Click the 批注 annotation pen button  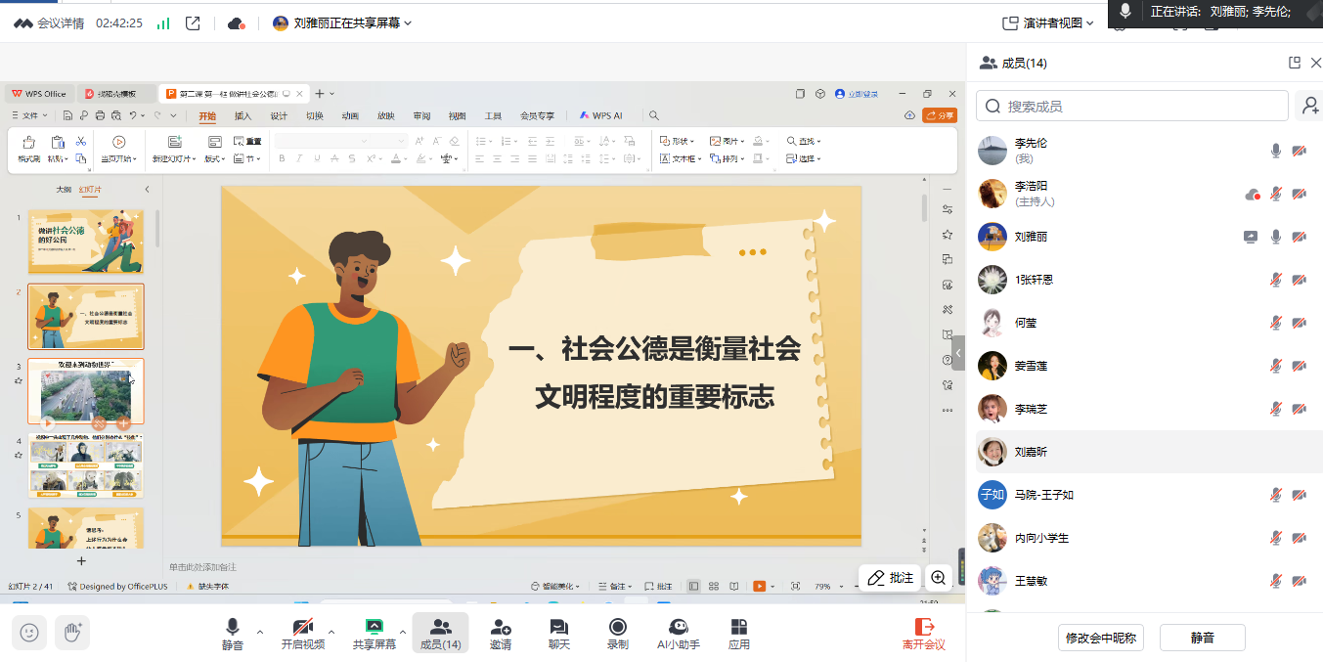click(x=891, y=578)
